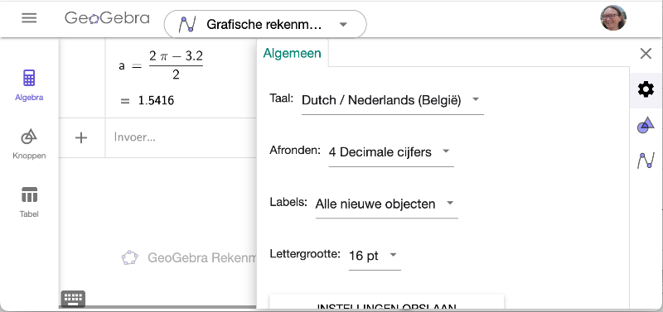Open the algebra settings shapes icon

pos(646,126)
